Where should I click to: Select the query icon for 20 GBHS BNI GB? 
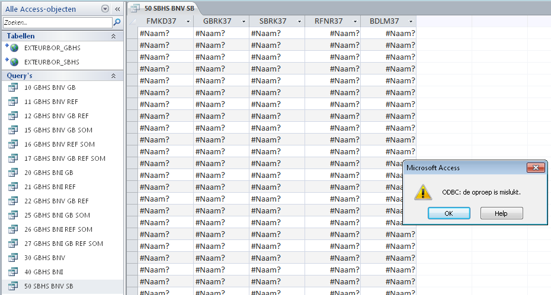pos(13,173)
